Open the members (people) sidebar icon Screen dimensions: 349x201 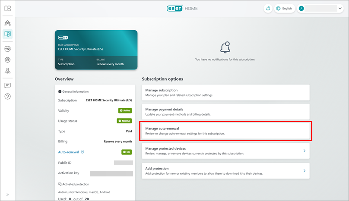8,23
